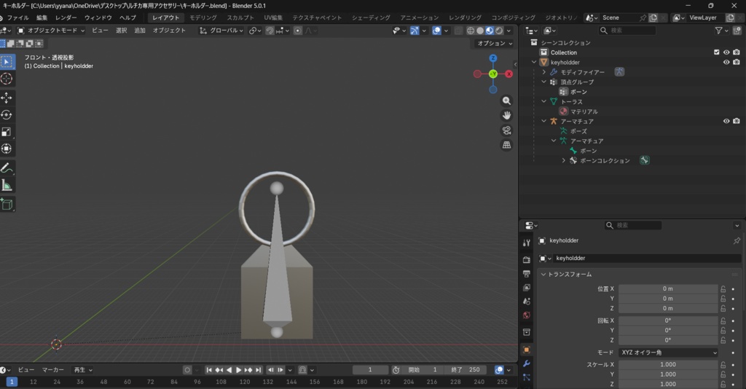Image resolution: width=746 pixels, height=389 pixels.
Task: Click the スケール X value field
Action: point(668,365)
